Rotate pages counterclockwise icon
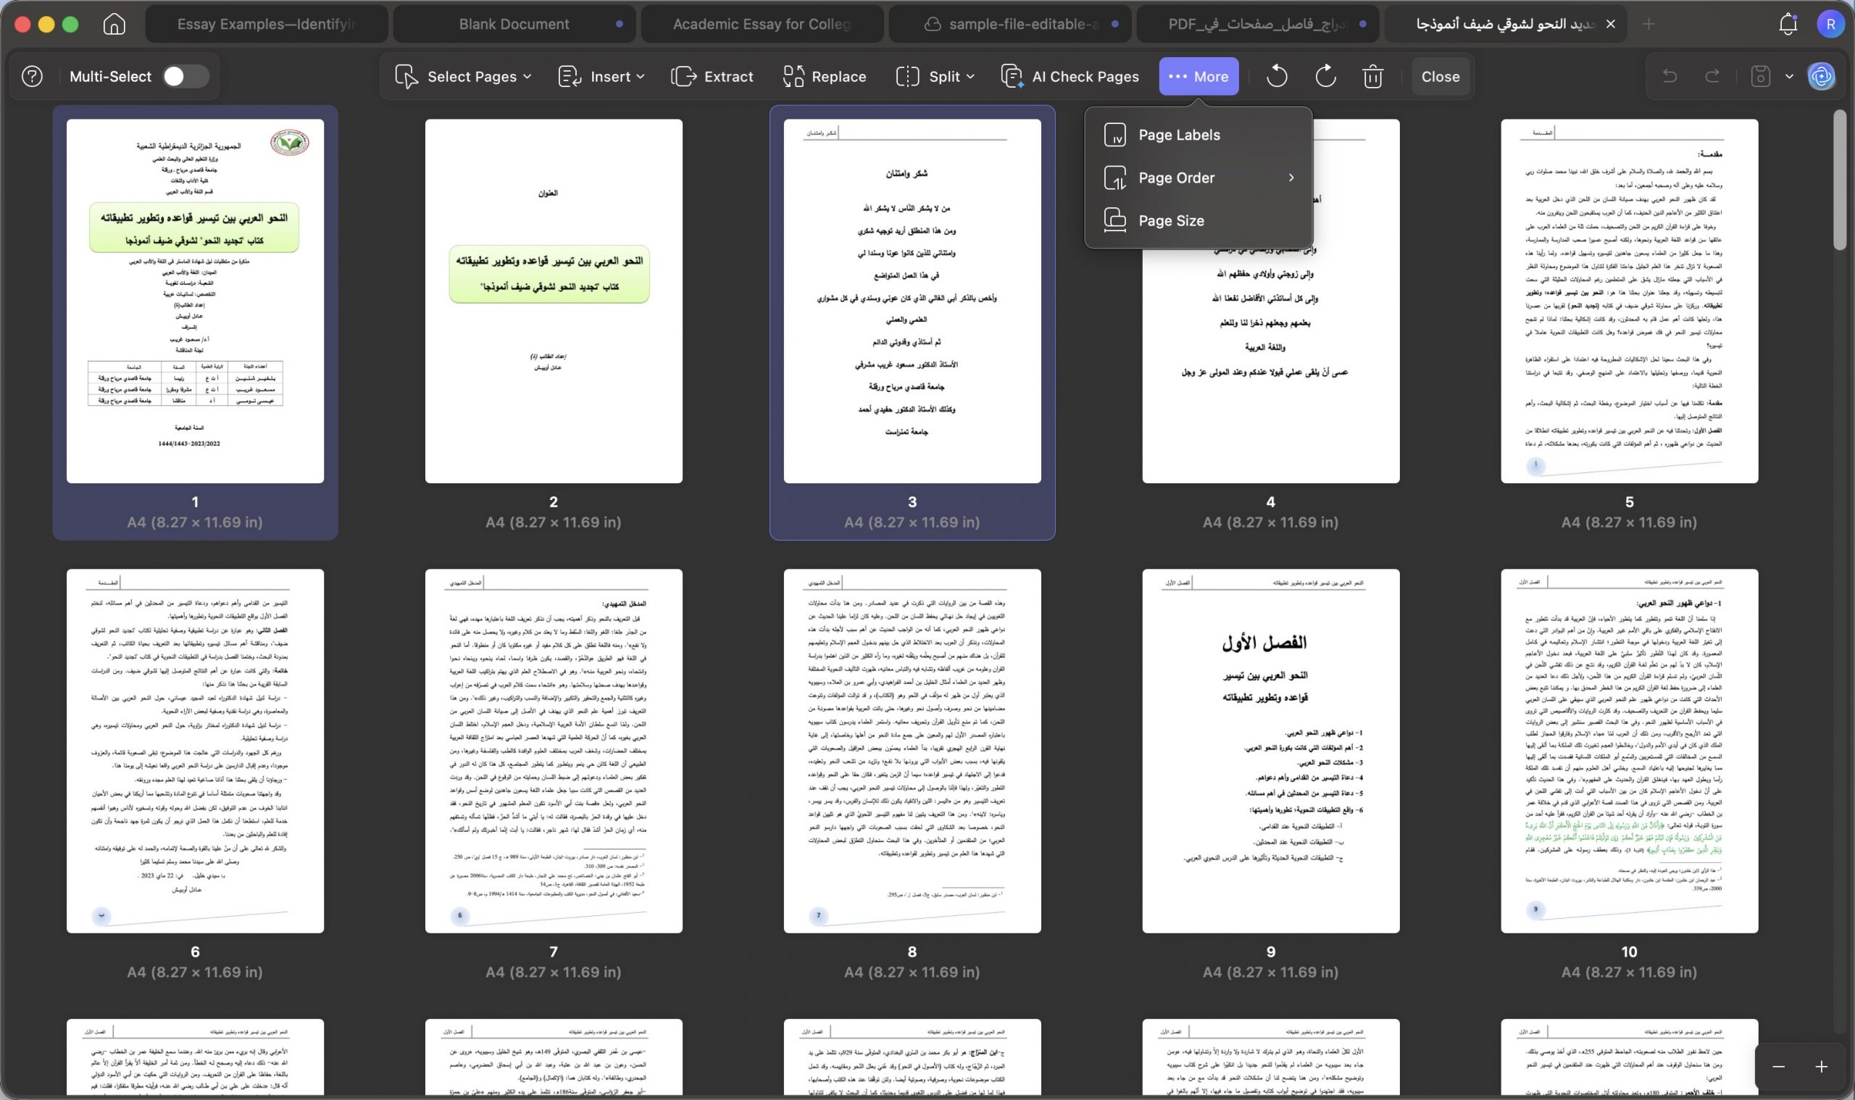Viewport: 1855px width, 1100px height. point(1276,76)
